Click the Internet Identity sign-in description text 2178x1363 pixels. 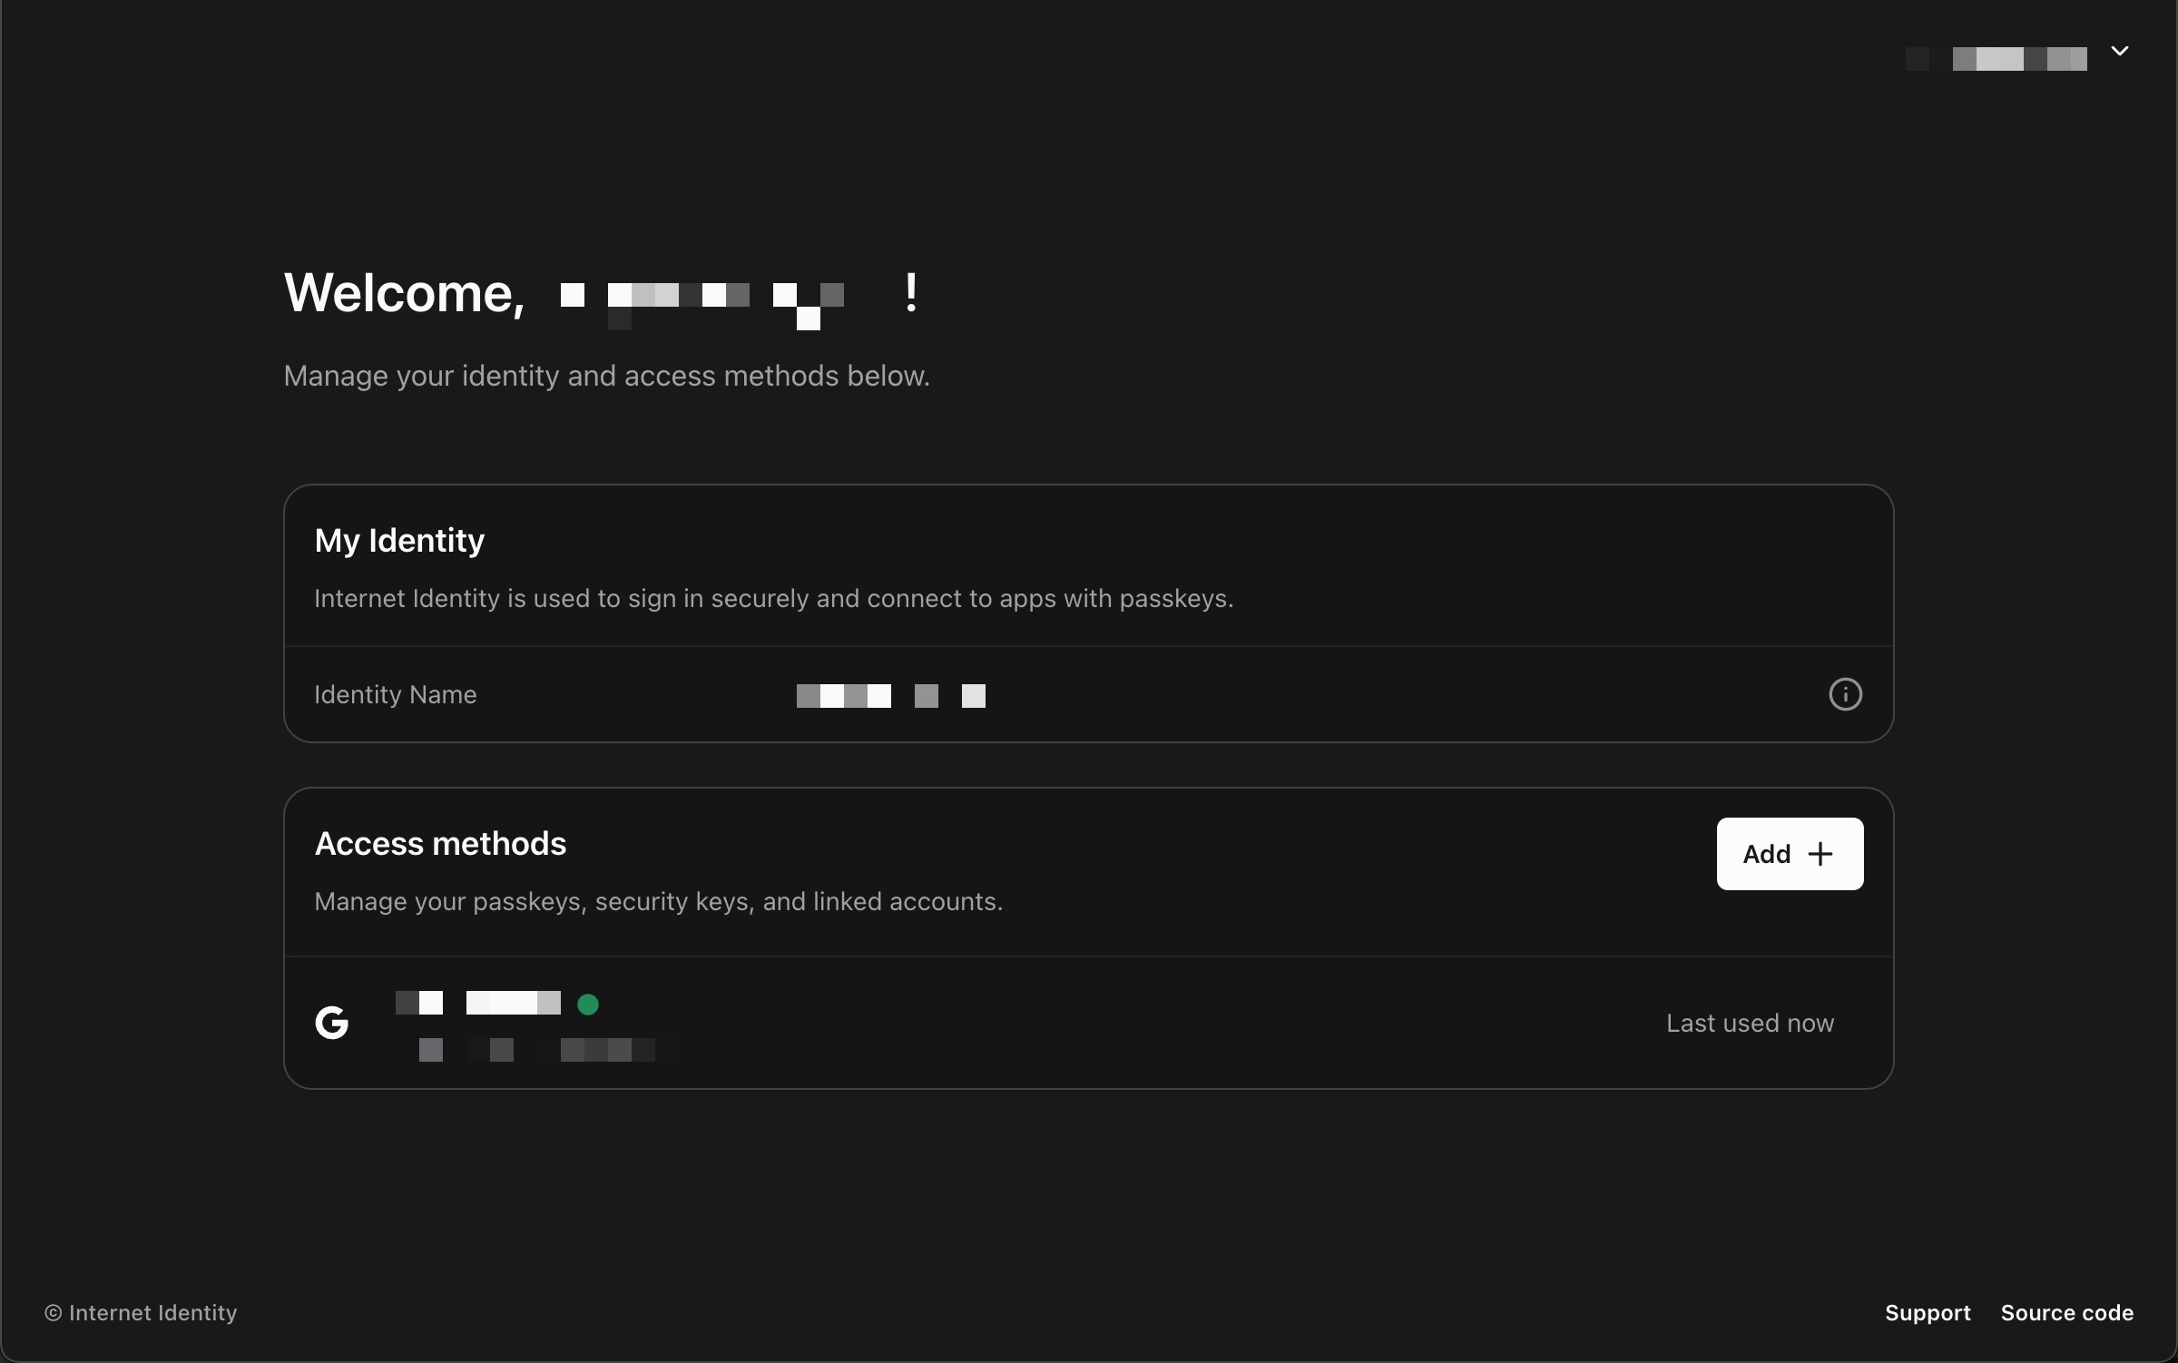(x=773, y=599)
